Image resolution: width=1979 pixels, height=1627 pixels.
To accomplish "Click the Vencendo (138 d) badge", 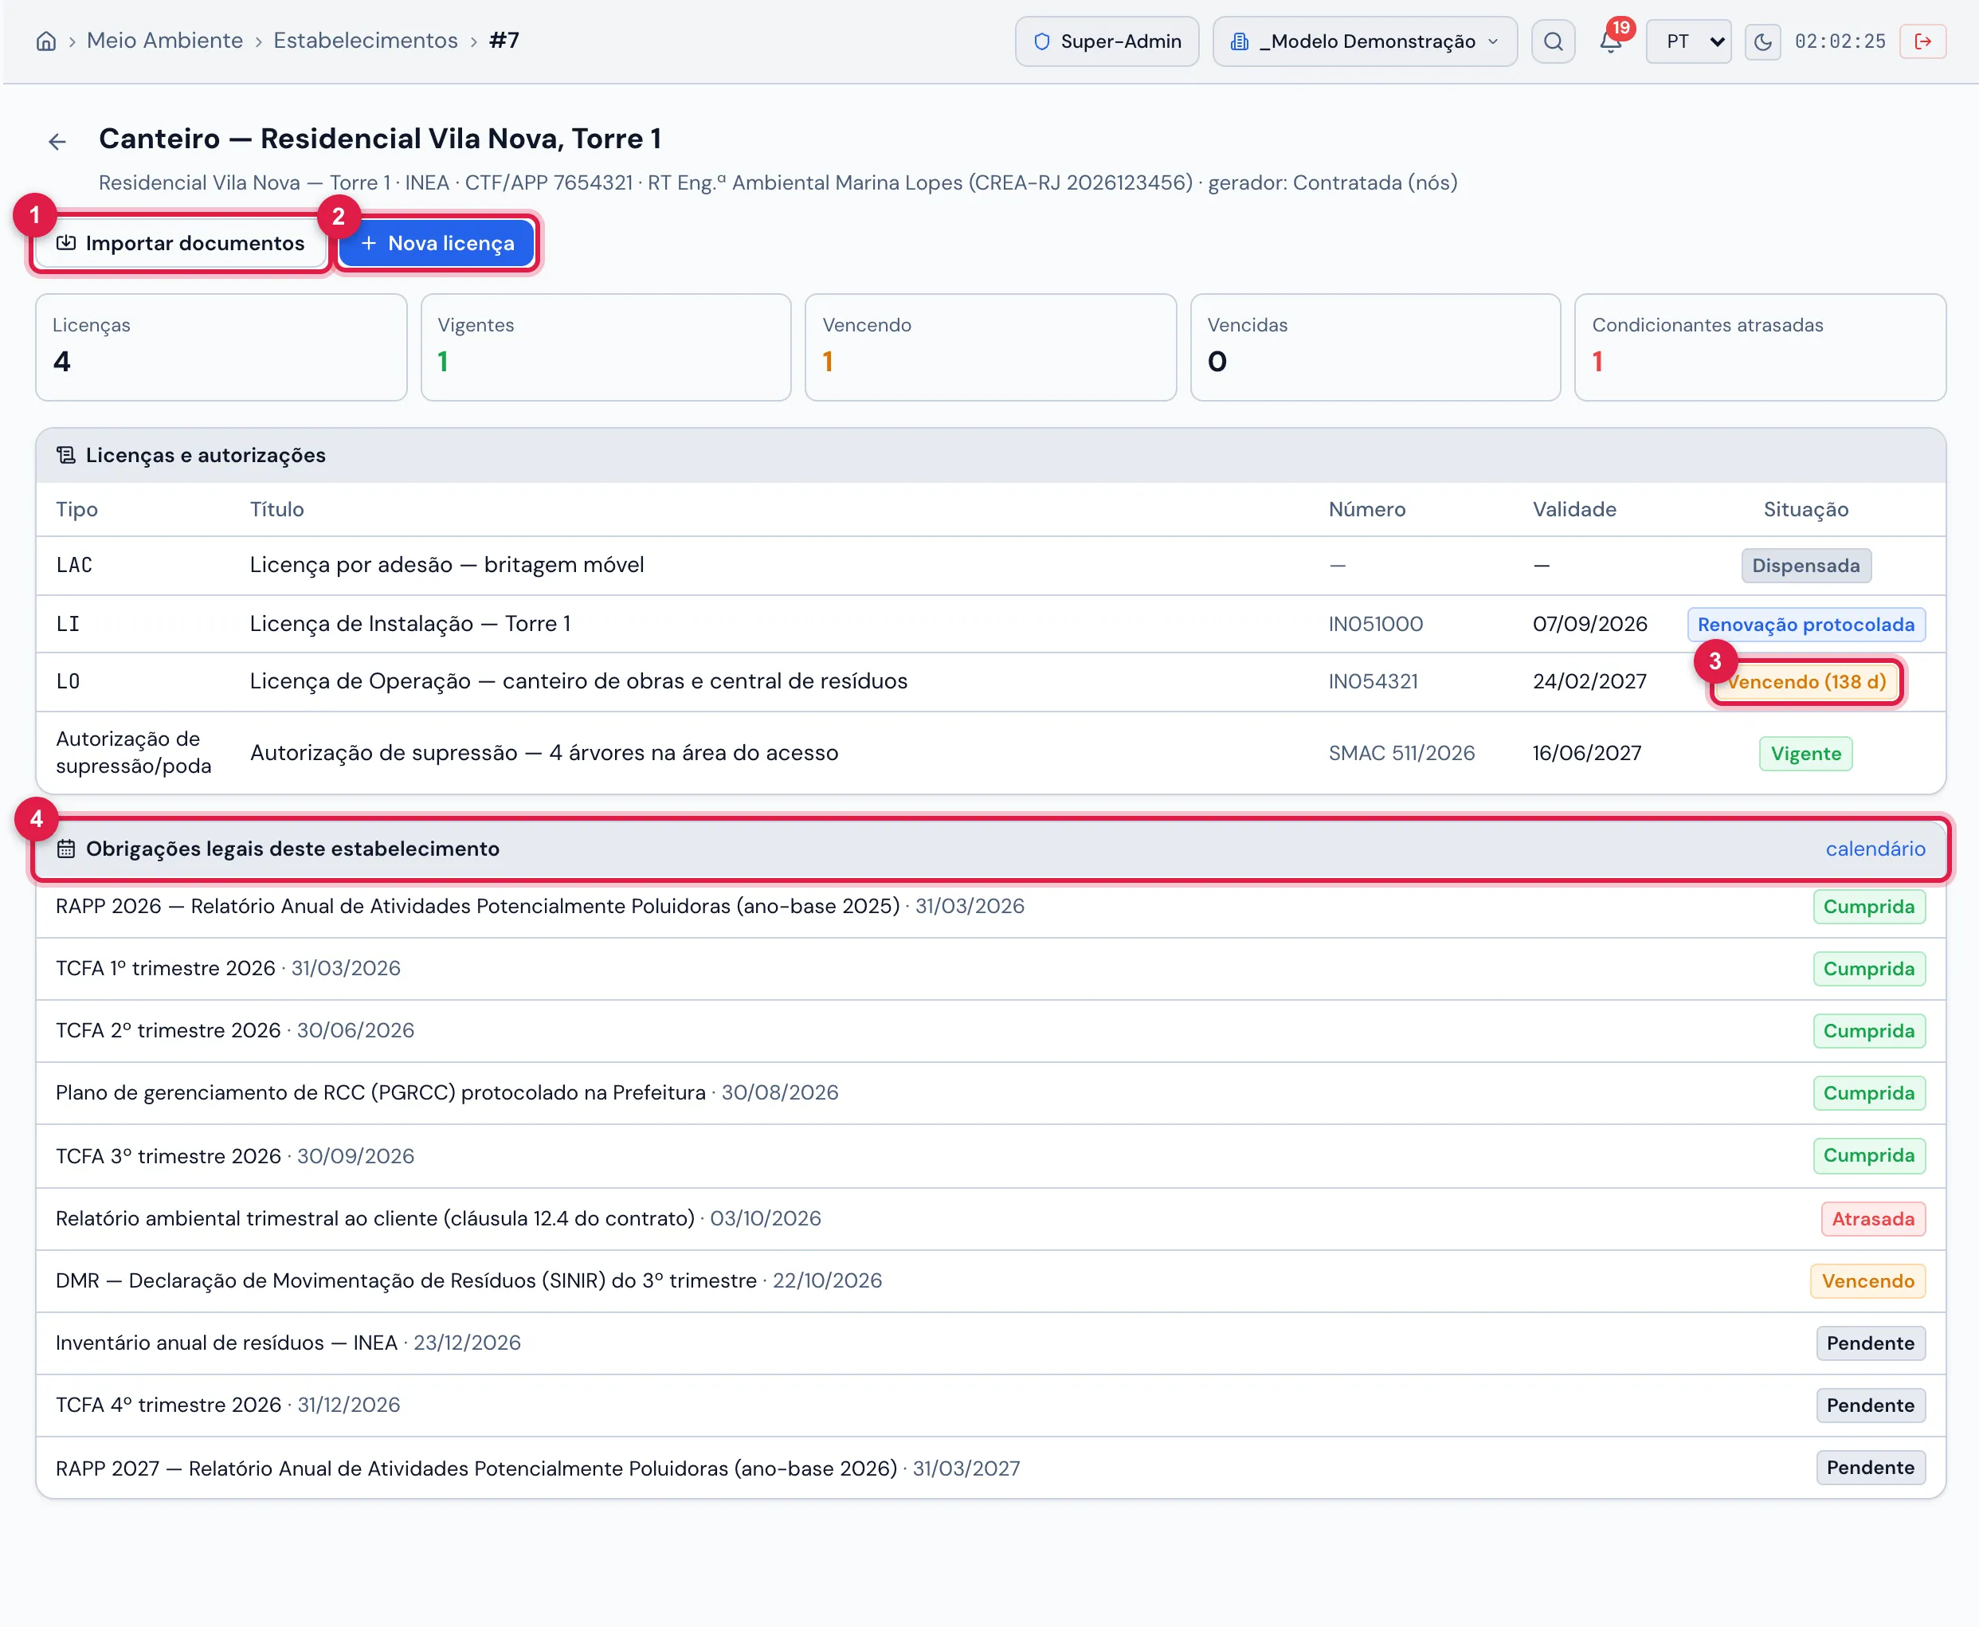I will (1805, 682).
